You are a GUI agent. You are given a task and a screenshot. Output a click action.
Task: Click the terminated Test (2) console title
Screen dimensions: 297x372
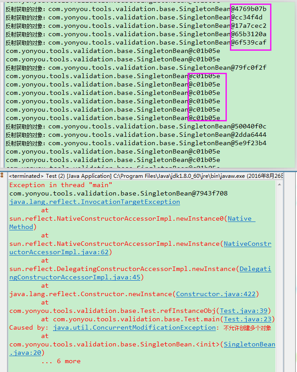pyautogui.click(x=146, y=176)
